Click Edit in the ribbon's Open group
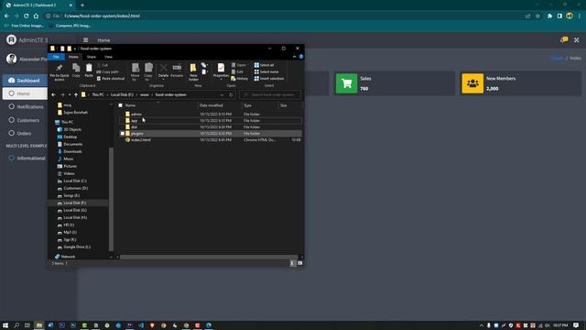Screen dimensions: 586x330 (x=238, y=71)
